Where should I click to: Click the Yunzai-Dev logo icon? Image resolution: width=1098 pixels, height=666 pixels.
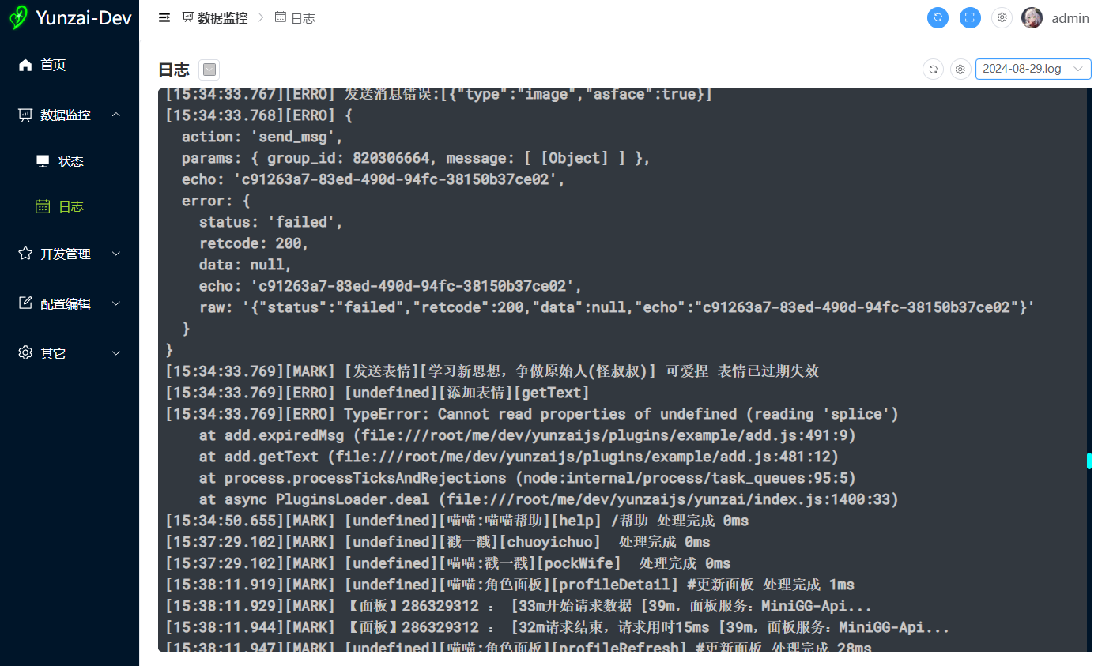tap(19, 17)
